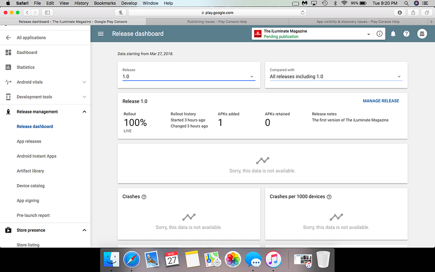435x272 pixels.
Task: Click Safari's downloads icon
Action: coord(399,13)
